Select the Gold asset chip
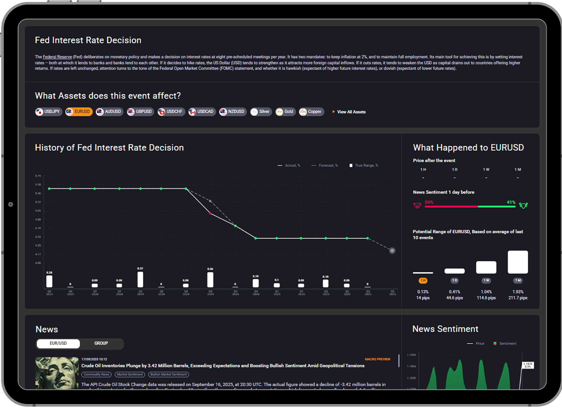562x408 pixels. (x=285, y=112)
